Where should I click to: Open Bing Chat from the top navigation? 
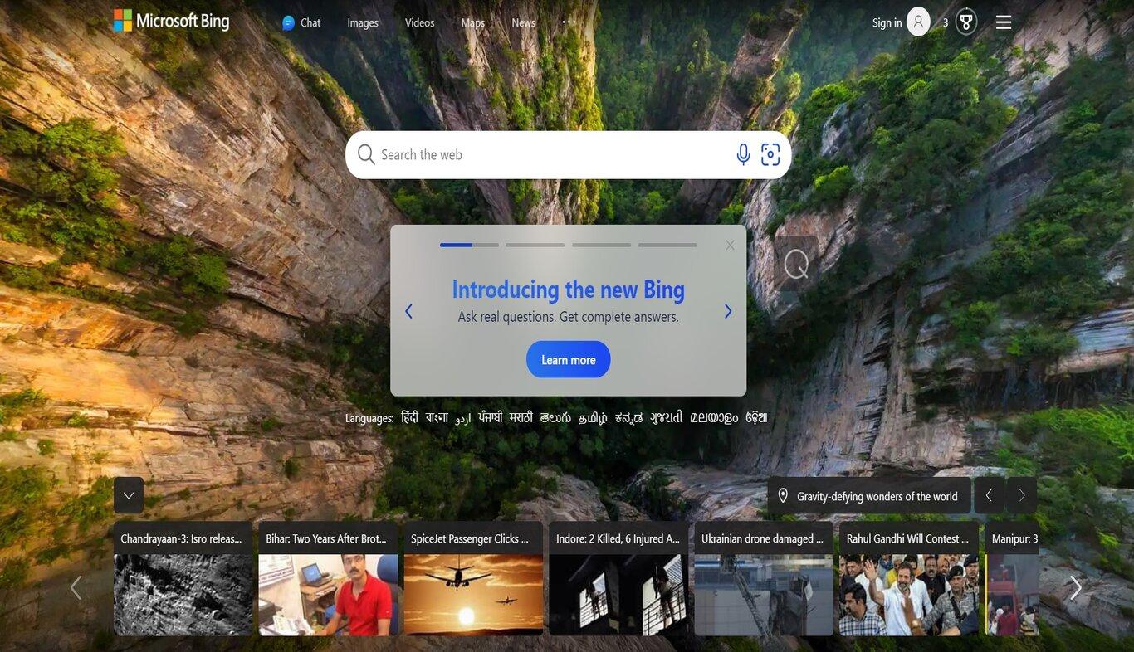(x=301, y=22)
